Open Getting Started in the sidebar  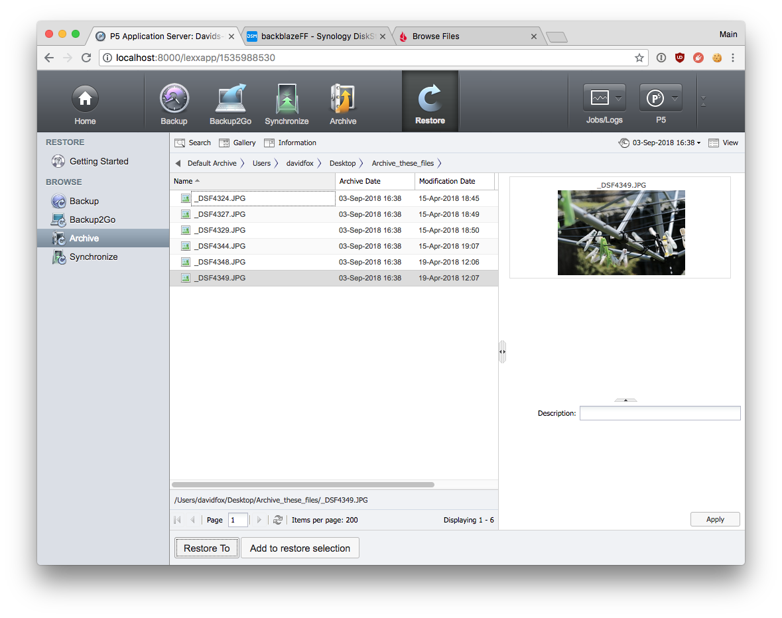90,162
